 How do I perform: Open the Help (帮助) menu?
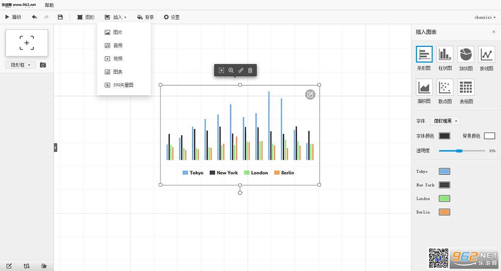49,5
